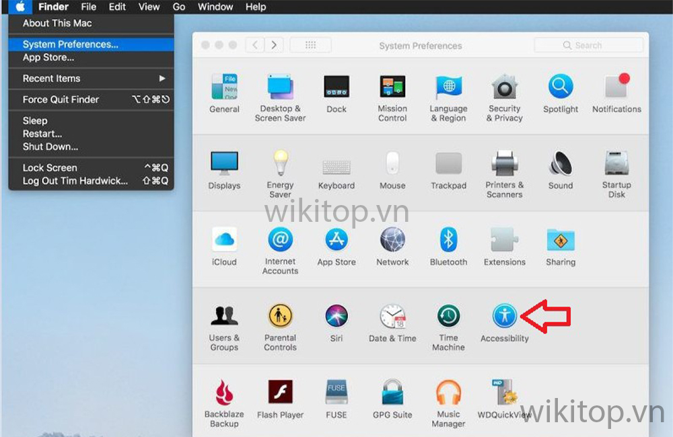Choose Log Out Tim Hardwick…
Image resolution: width=673 pixels, height=437 pixels.
(91, 181)
